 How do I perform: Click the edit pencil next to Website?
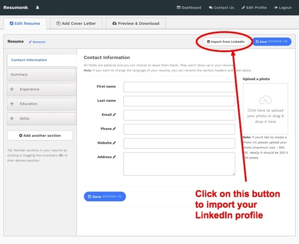tap(114, 143)
